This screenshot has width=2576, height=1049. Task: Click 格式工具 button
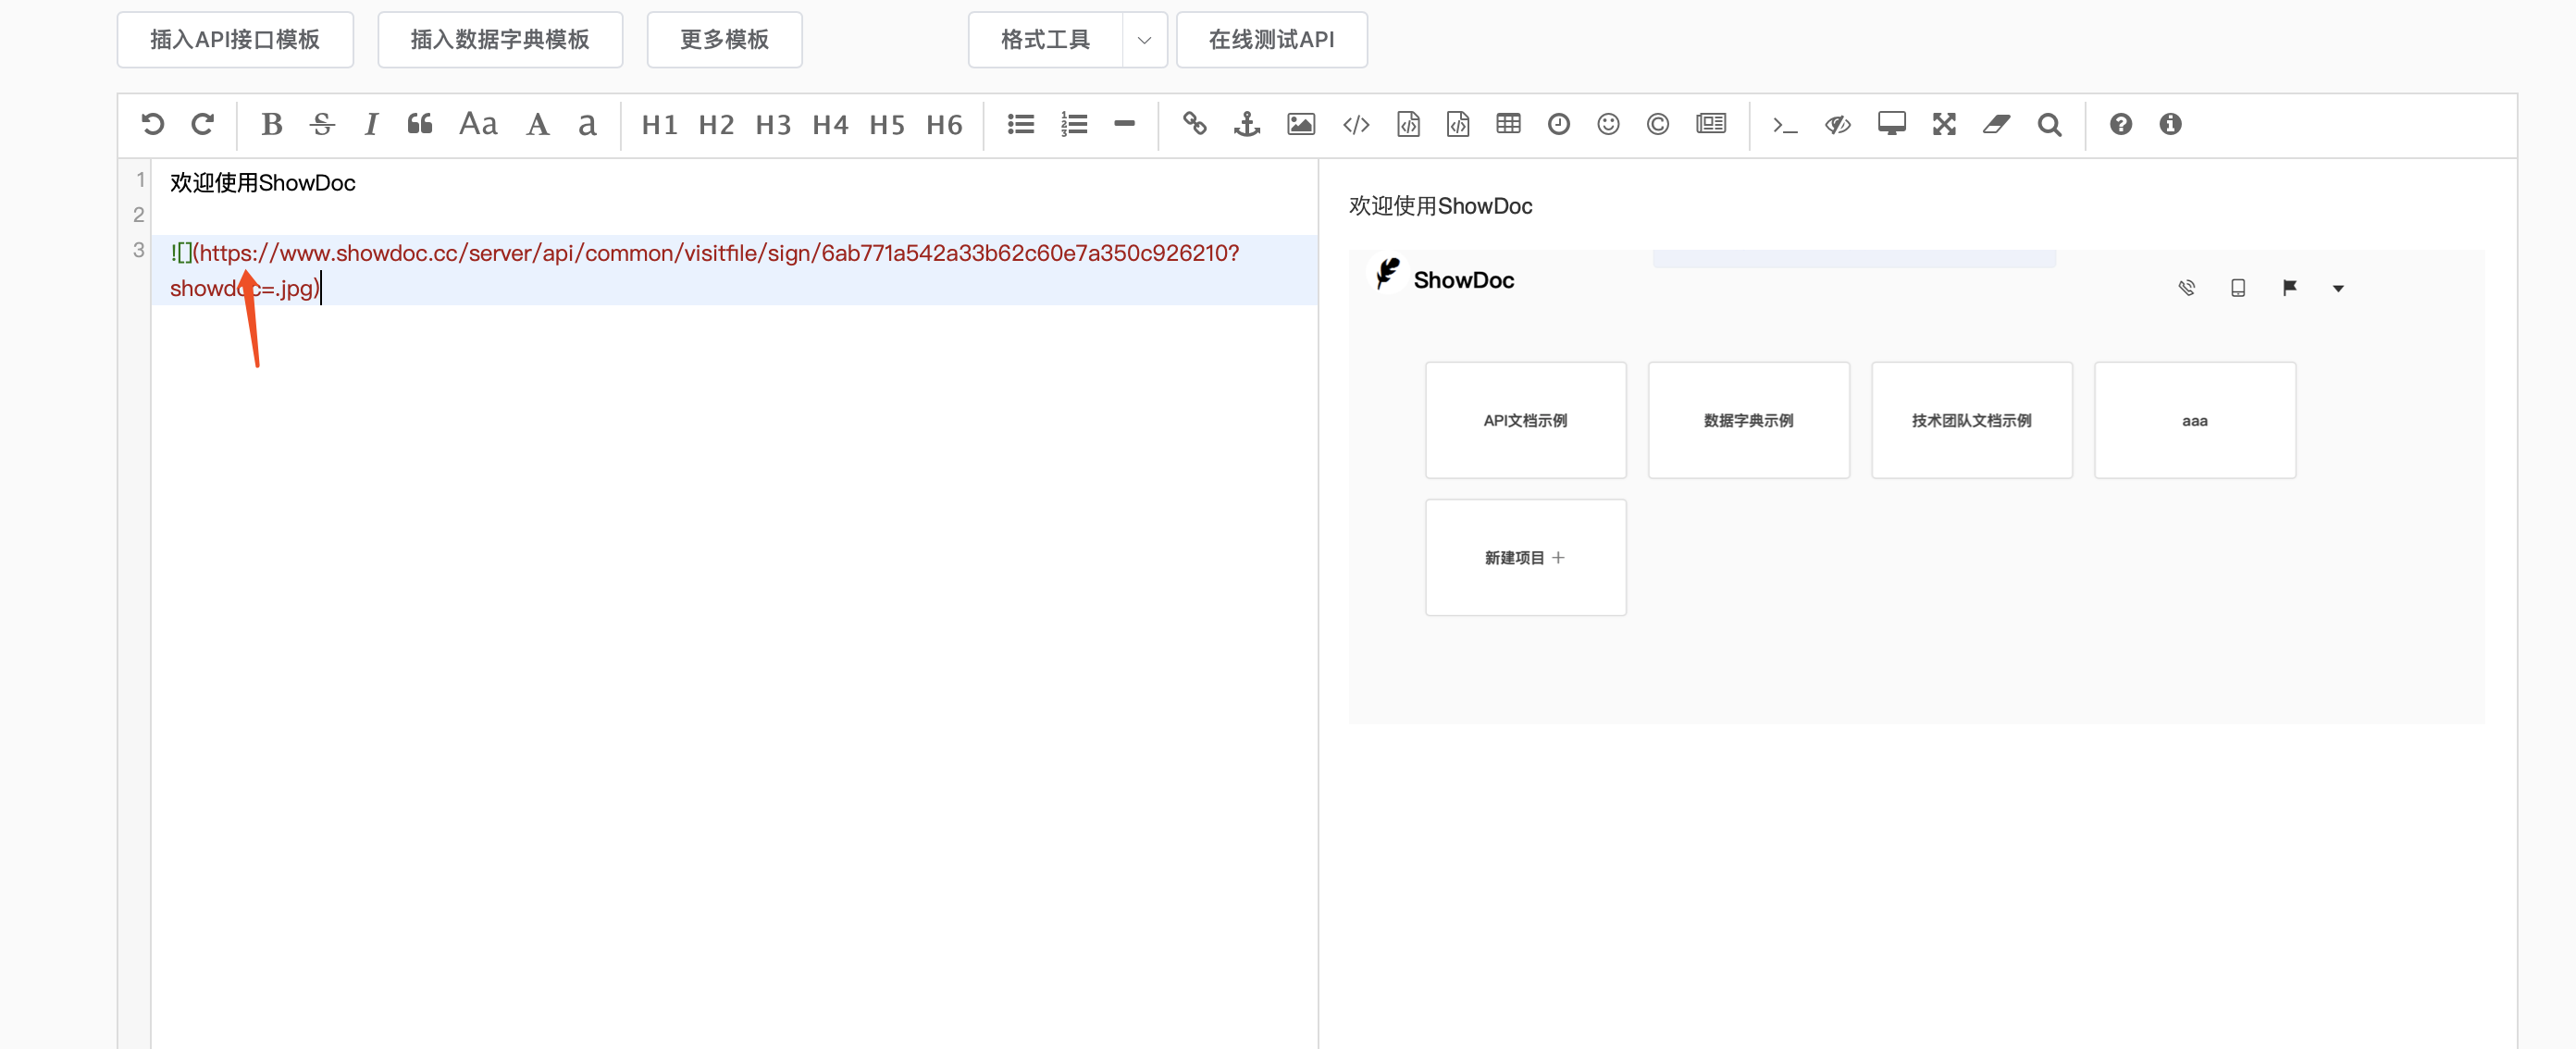[x=1045, y=40]
